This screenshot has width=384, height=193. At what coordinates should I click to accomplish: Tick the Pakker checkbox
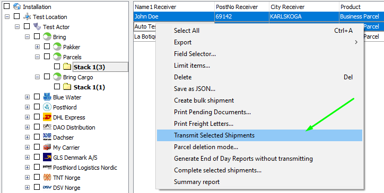tap(47, 47)
